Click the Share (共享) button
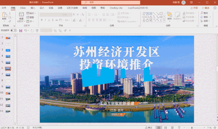This screenshot has width=218, height=129. click(194, 8)
